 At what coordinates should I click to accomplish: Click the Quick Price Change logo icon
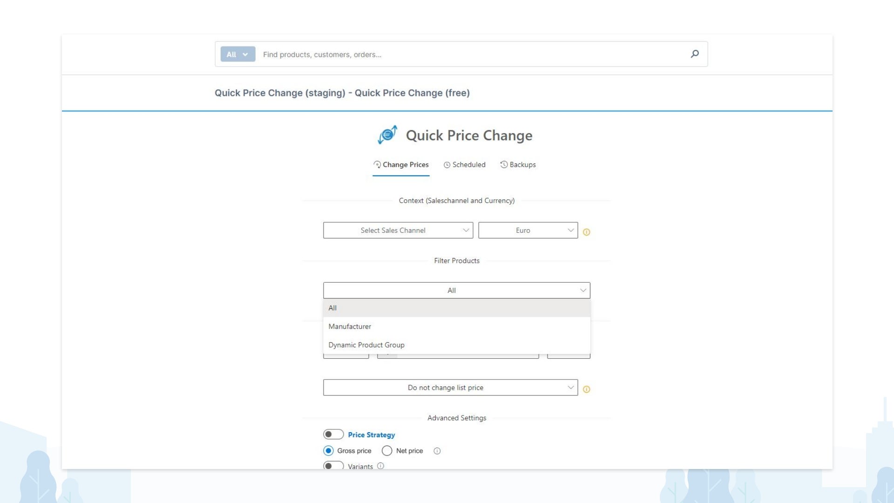[x=387, y=135]
